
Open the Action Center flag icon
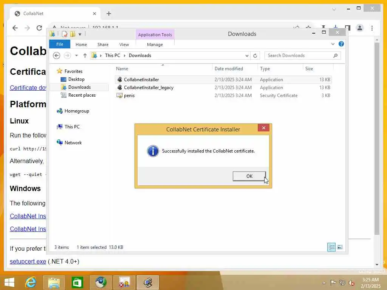point(333,282)
